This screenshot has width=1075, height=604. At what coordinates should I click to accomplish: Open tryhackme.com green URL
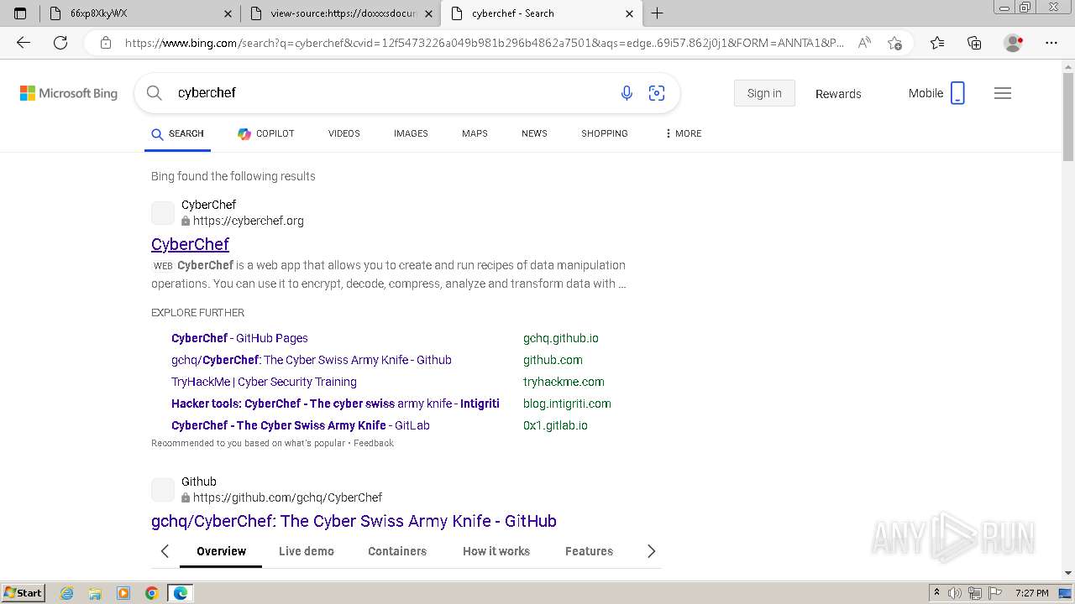(x=564, y=382)
